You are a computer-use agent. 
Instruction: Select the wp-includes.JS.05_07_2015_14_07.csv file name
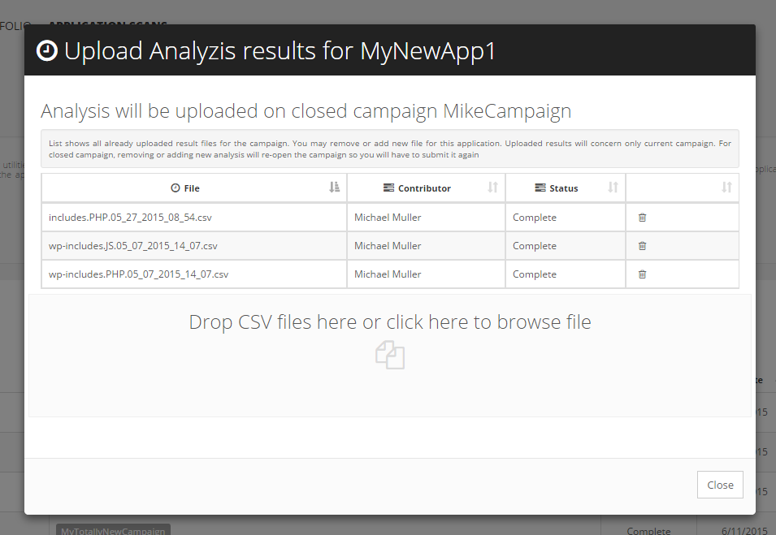click(133, 246)
